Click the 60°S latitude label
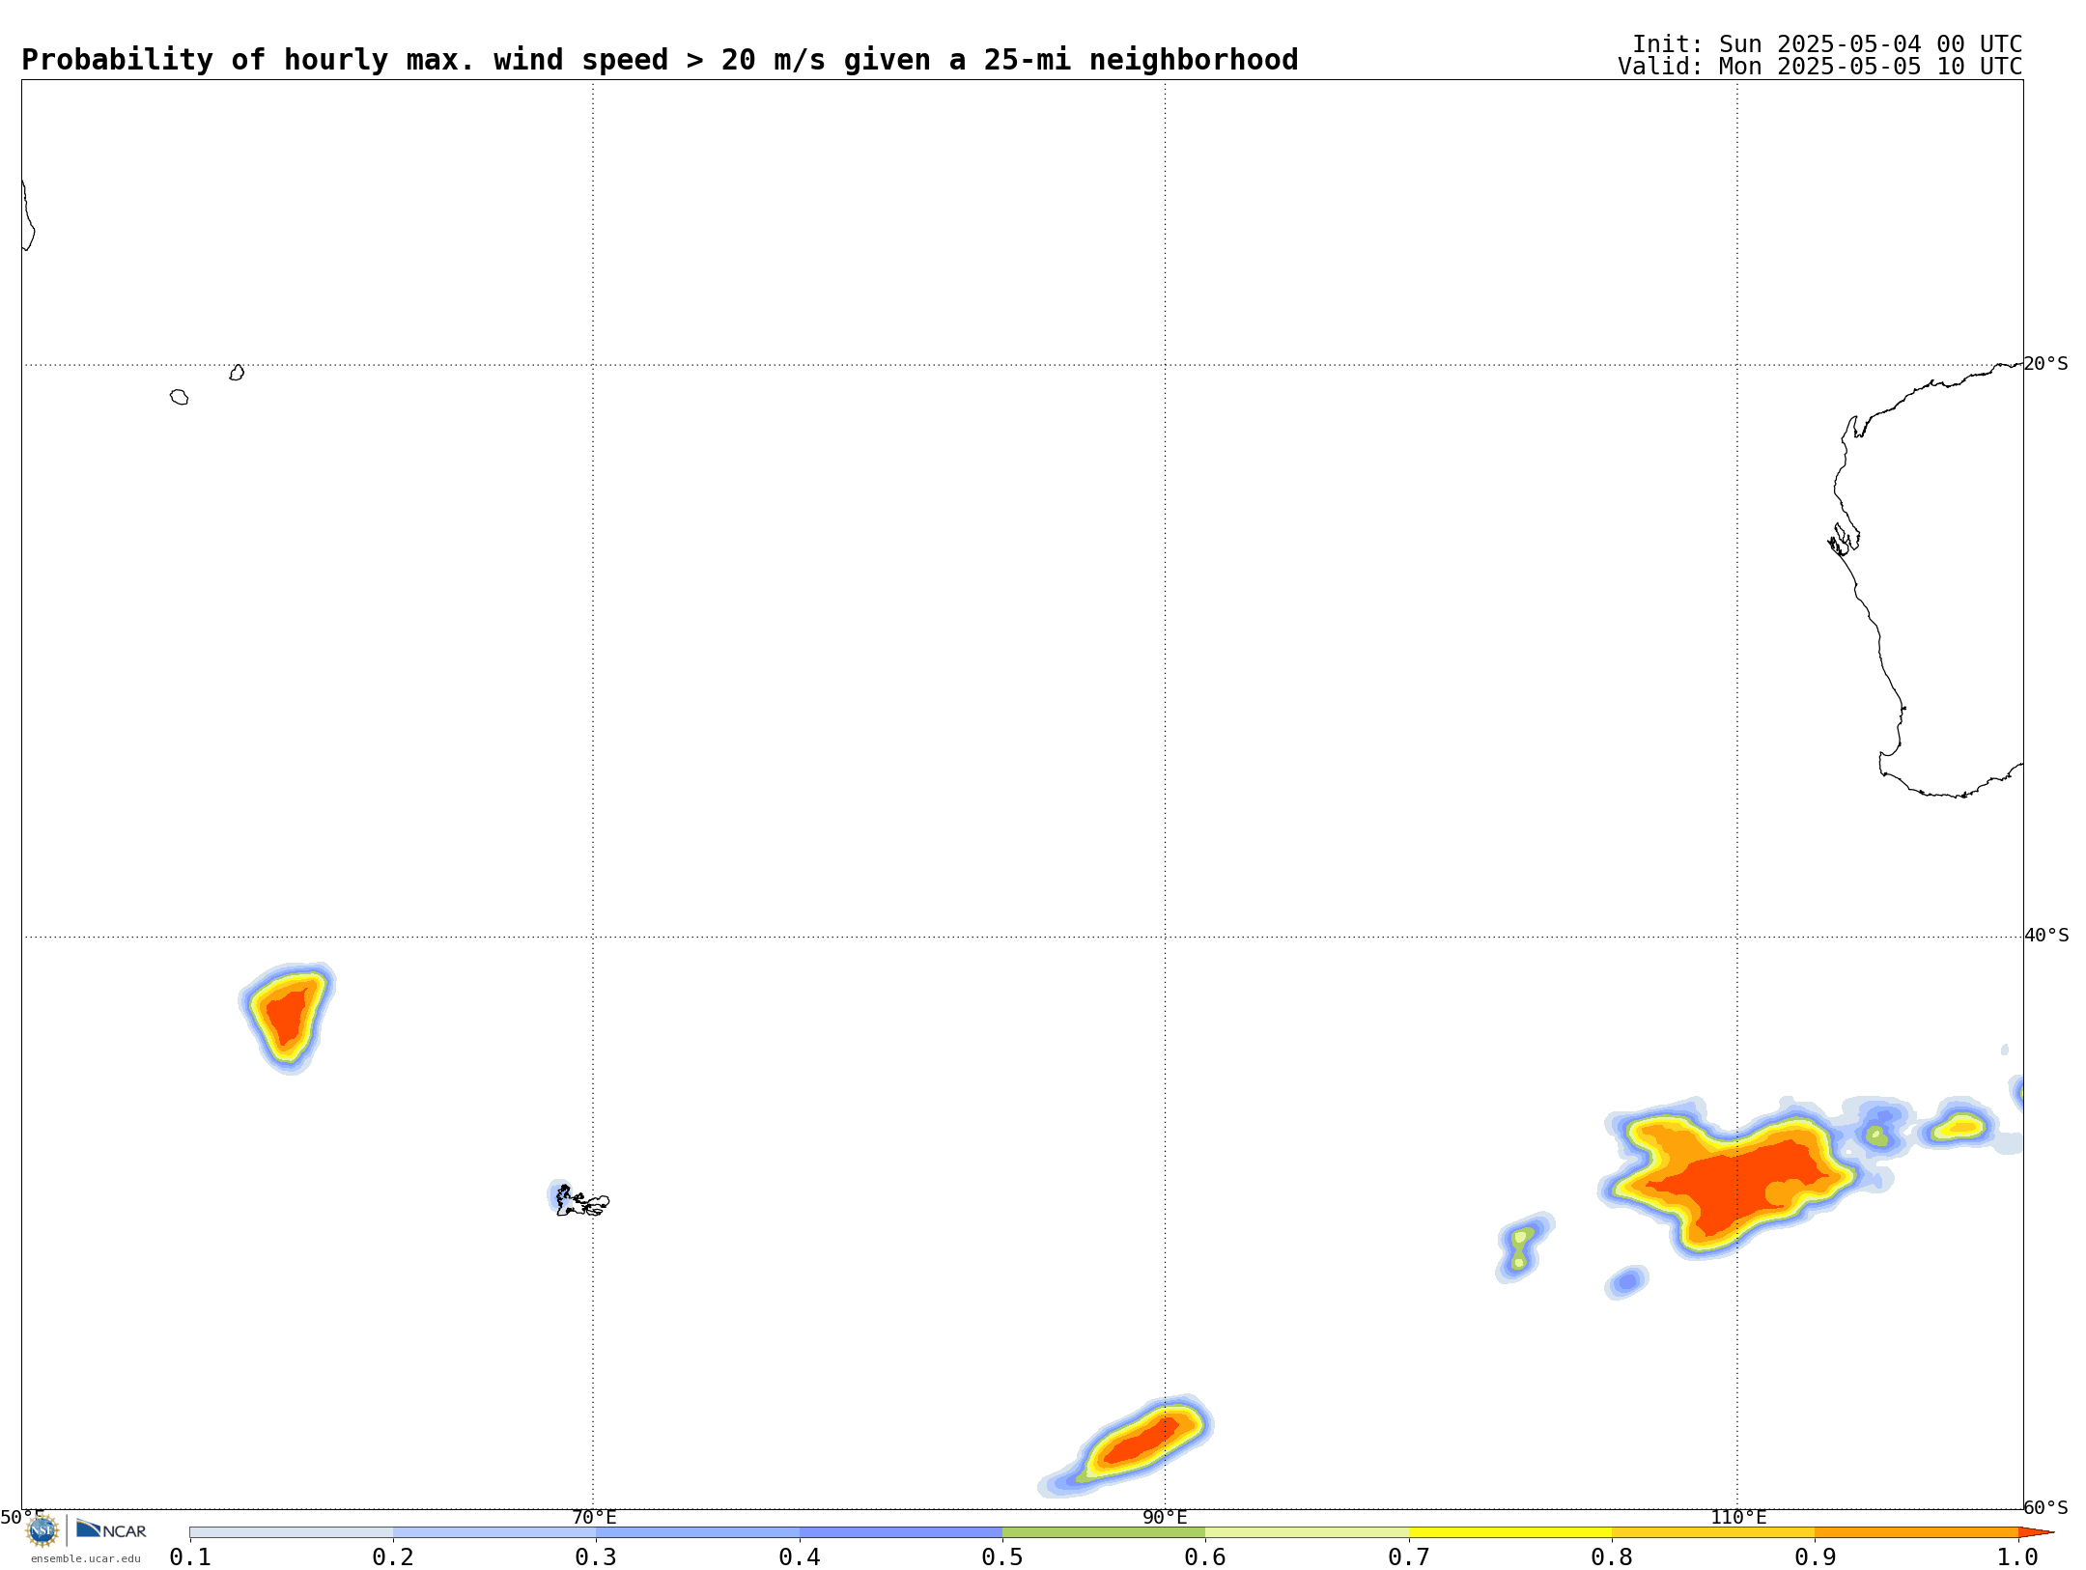Viewport: 2086px width, 1570px height. pyautogui.click(x=2046, y=1507)
